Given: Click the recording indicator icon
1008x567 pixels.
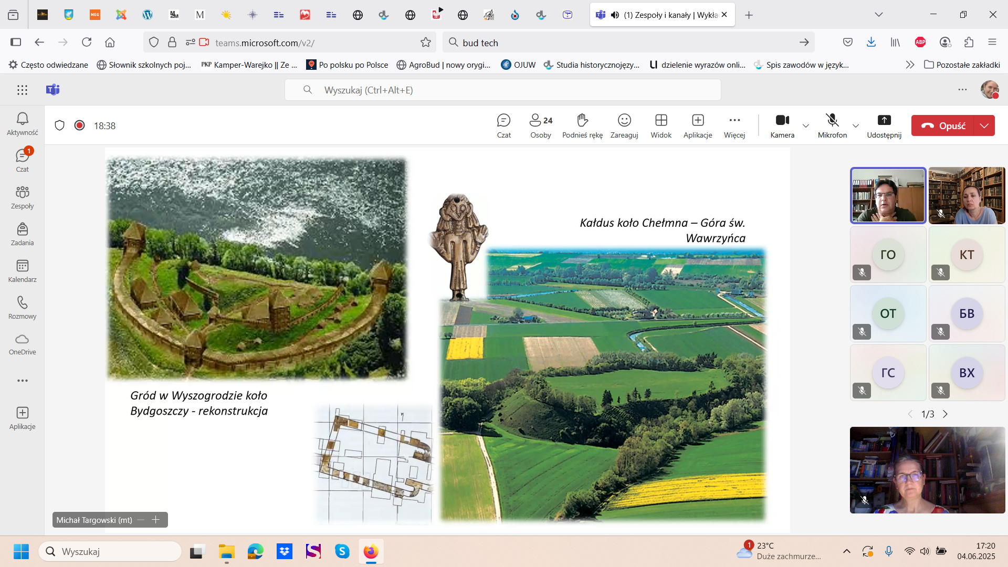Looking at the screenshot, I should (x=79, y=125).
